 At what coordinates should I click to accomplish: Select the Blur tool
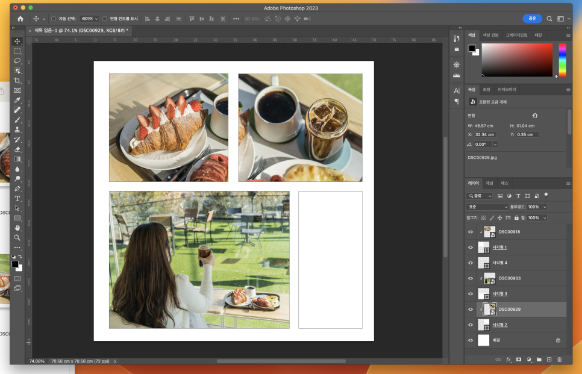tap(17, 169)
